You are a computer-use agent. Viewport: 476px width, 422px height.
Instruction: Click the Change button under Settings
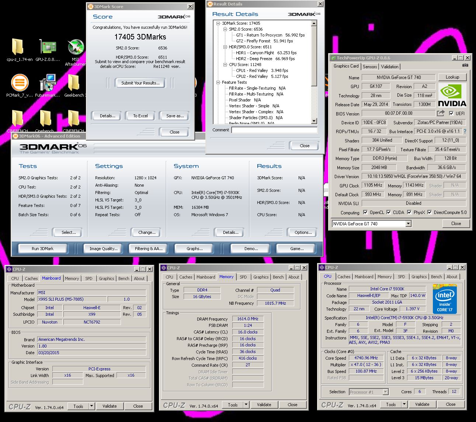pos(147,232)
